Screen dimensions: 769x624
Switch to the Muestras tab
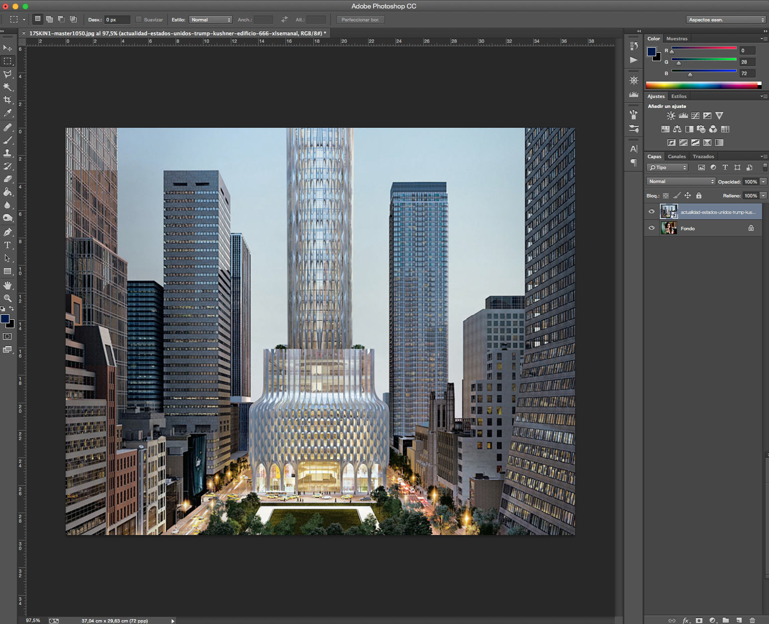coord(677,39)
